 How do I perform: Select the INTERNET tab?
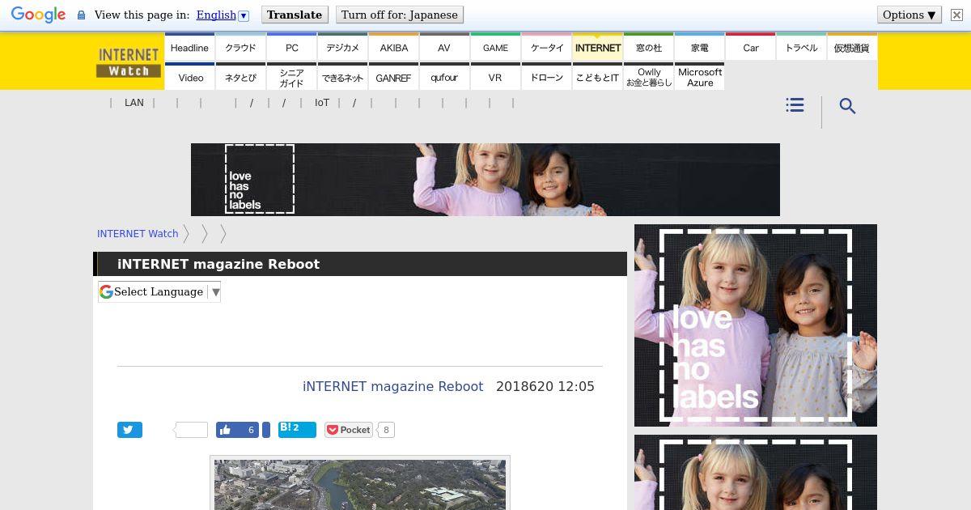pos(597,48)
